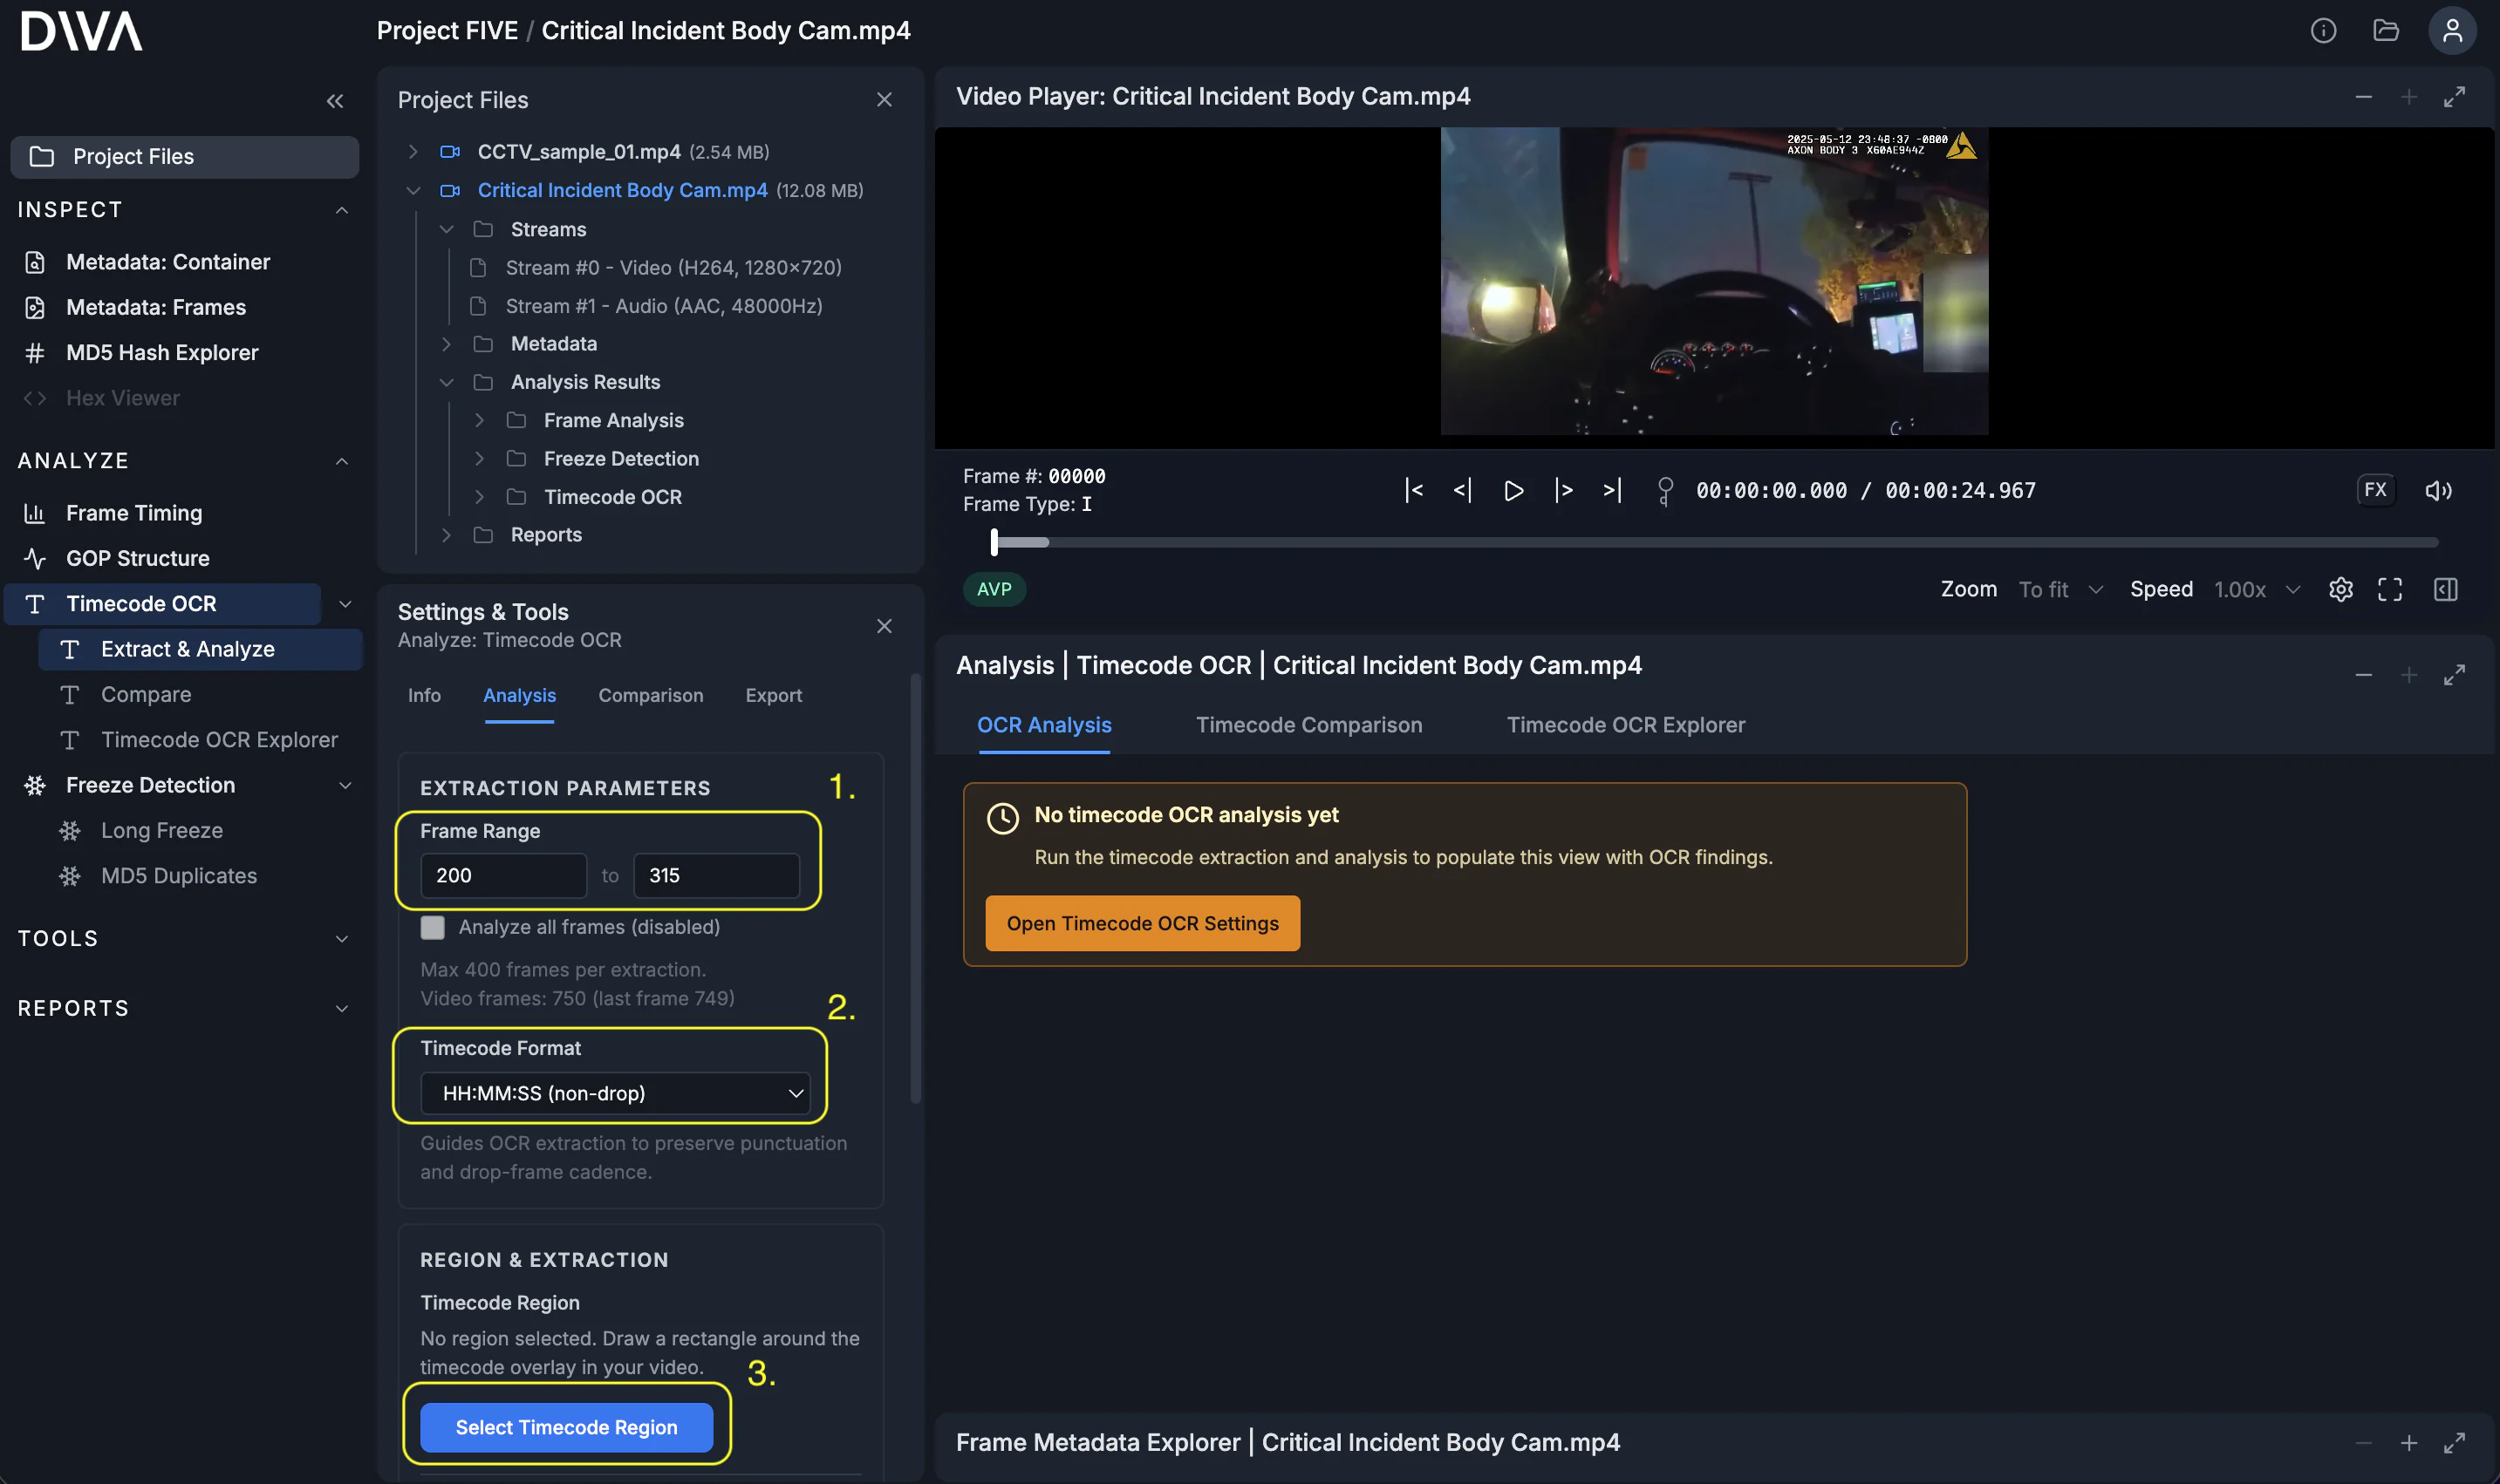Click the Select Timecode Region button
Viewport: 2500px width, 1484px height.
565,1427
